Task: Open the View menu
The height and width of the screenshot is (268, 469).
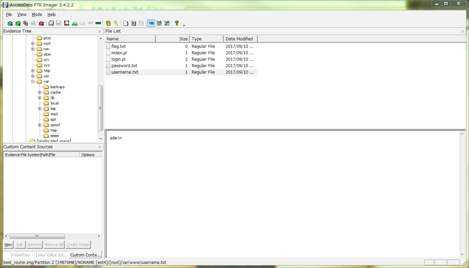Action: coord(22,14)
